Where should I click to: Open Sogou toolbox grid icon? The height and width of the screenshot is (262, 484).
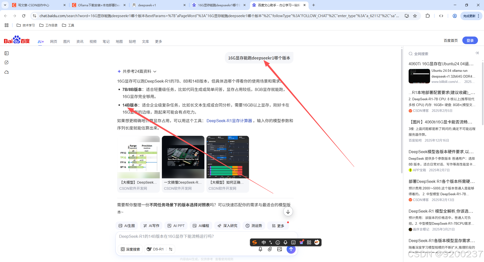[309, 242]
